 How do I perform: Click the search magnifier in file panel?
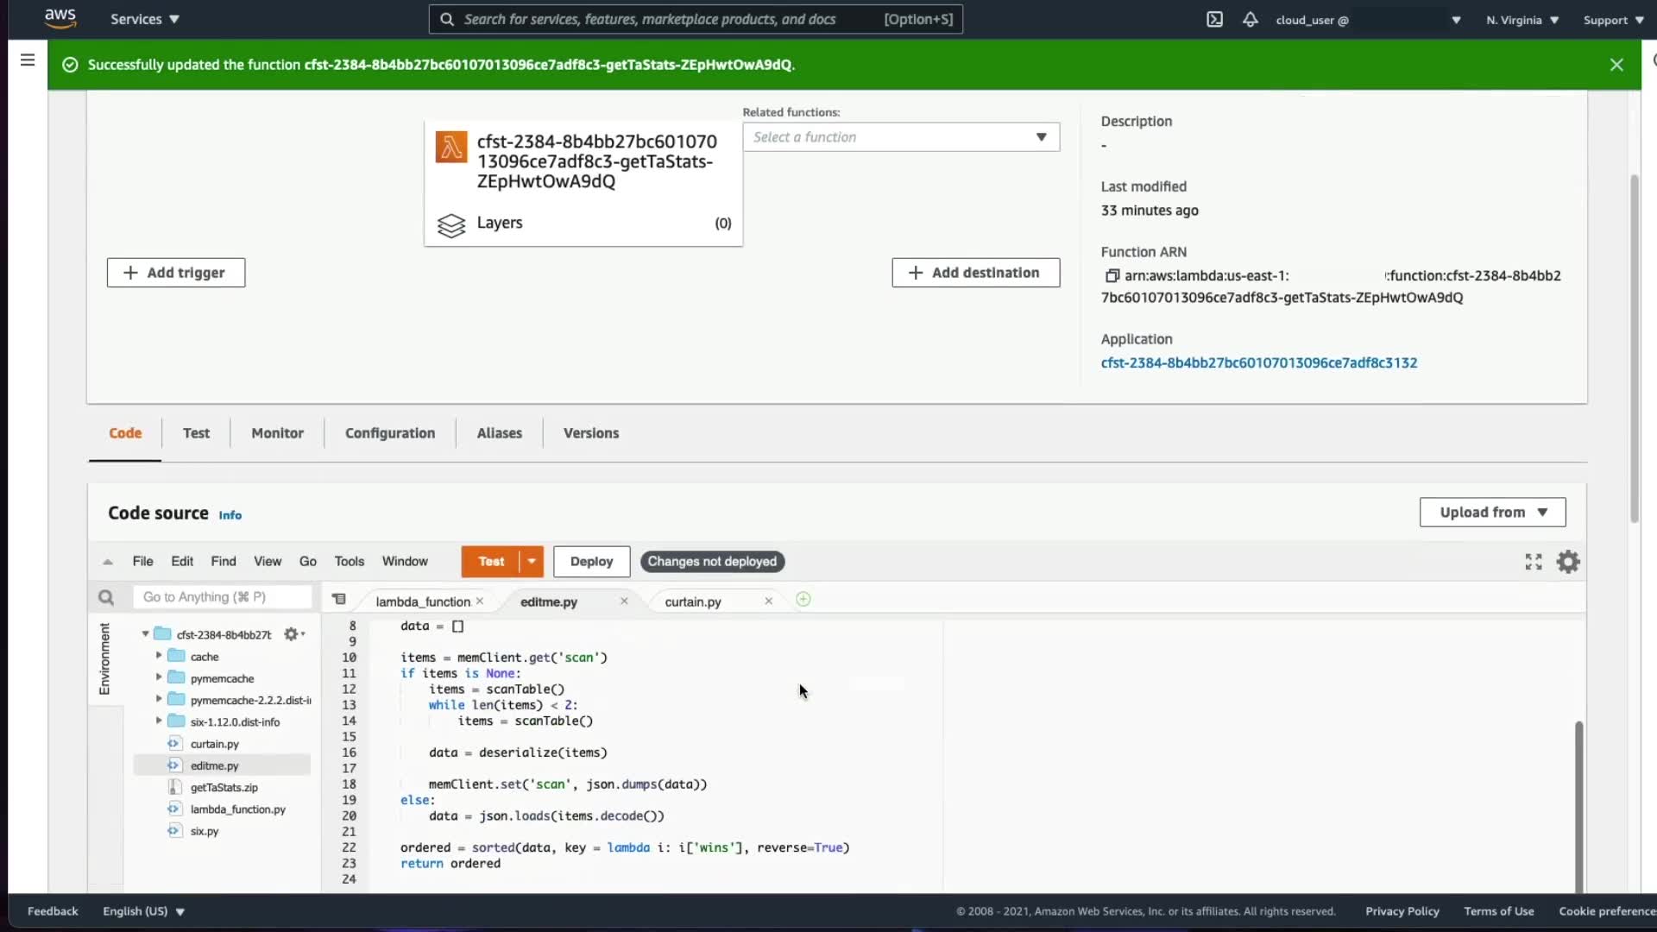tap(106, 597)
